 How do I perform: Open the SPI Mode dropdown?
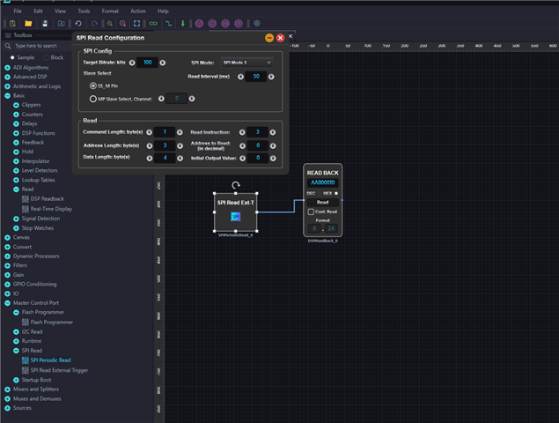pos(247,63)
